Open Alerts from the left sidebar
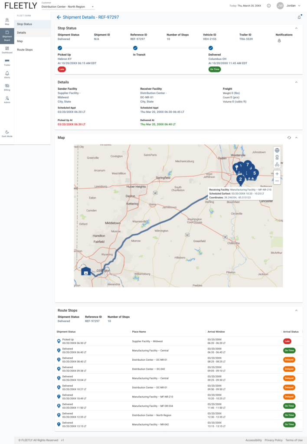The height and width of the screenshot is (444, 307). click(x=7, y=75)
